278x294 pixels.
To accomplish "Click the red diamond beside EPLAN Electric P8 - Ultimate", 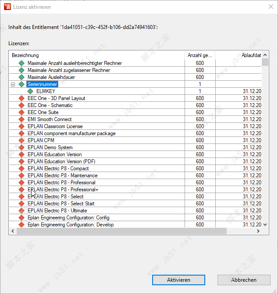I will [21, 211].
